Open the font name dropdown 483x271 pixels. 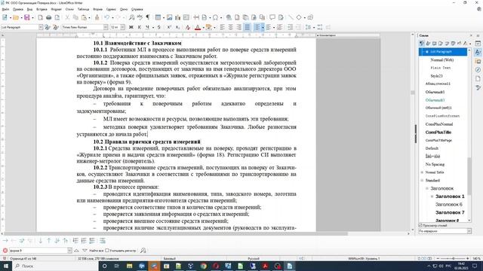[106, 27]
